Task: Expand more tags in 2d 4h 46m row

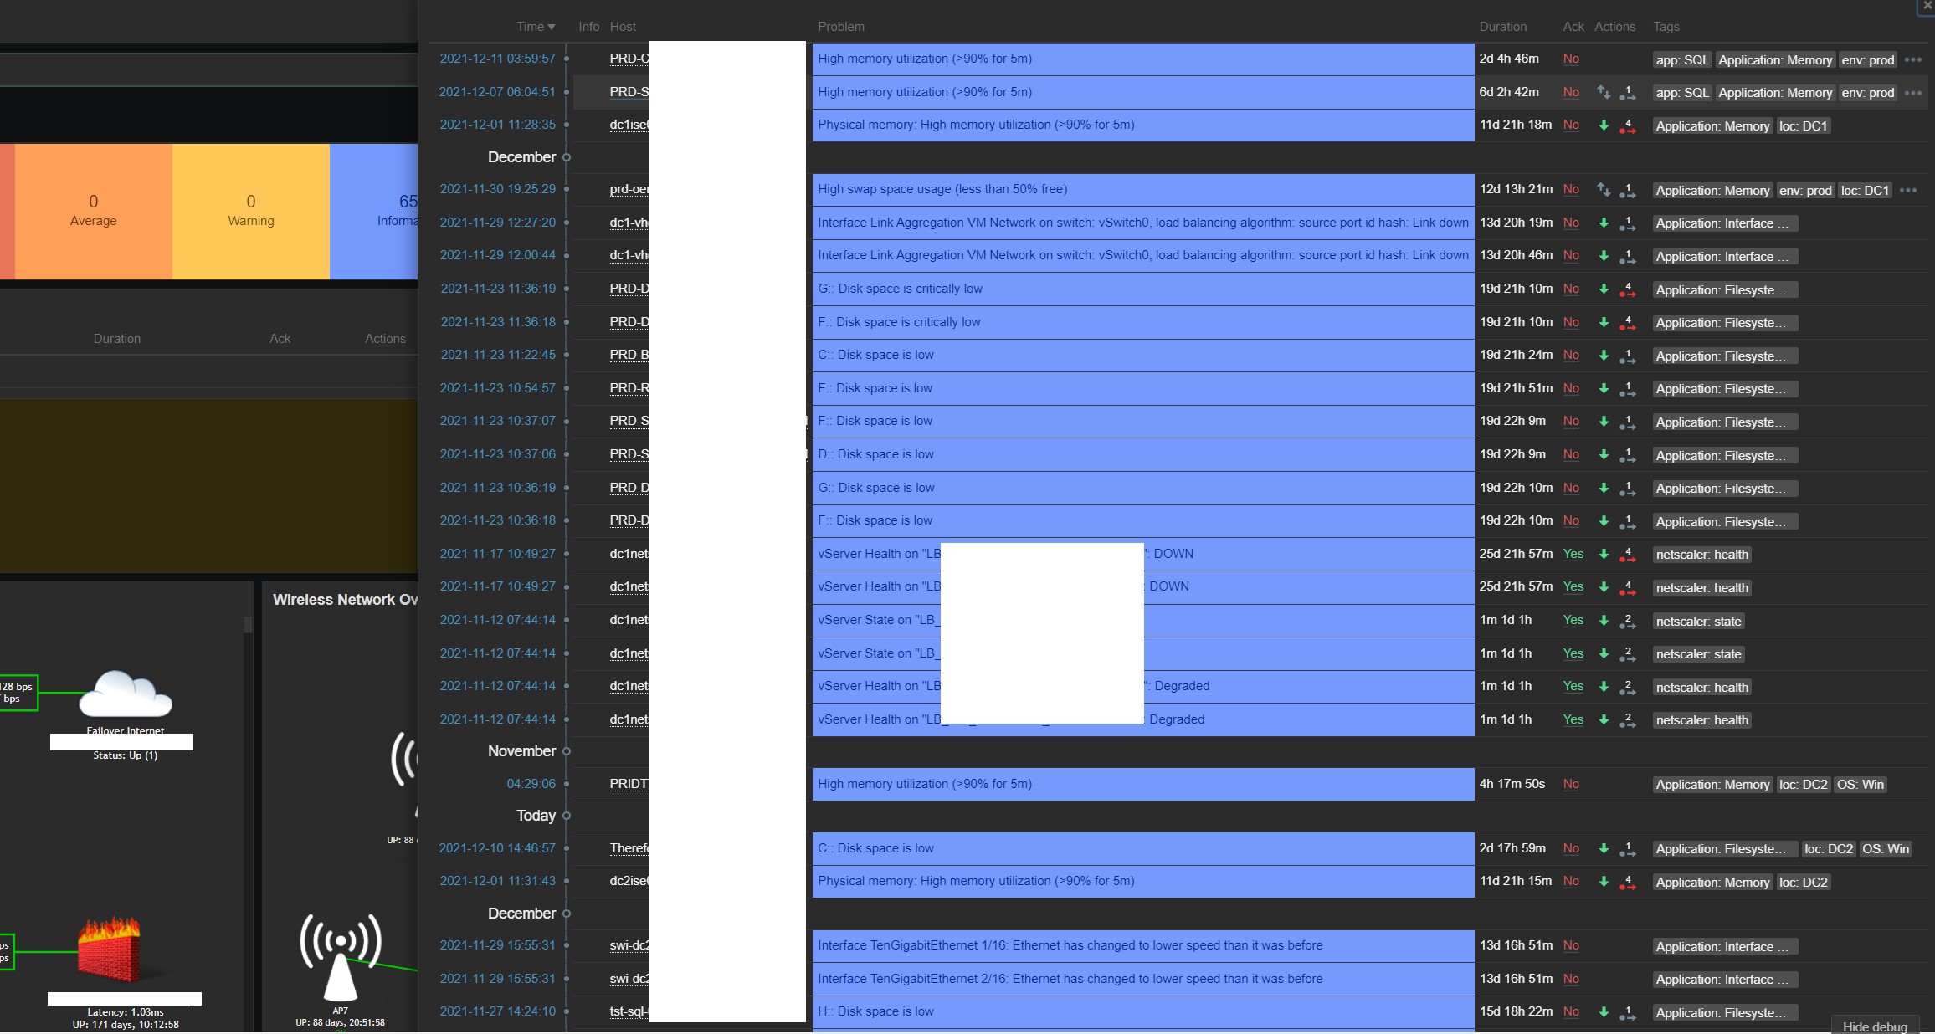Action: pos(1913,59)
